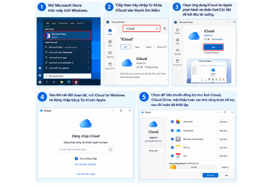Expand chevron for microsoft store windows 11
Screen dimensions: 280x187
point(88,63)
